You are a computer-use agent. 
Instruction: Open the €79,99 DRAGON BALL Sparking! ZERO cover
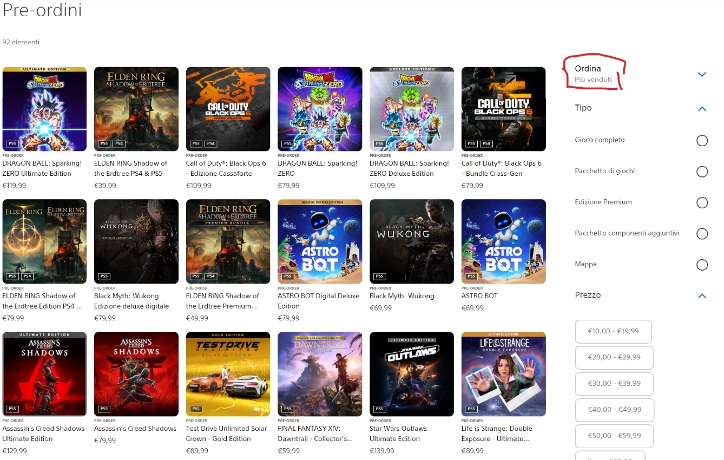tap(320, 109)
